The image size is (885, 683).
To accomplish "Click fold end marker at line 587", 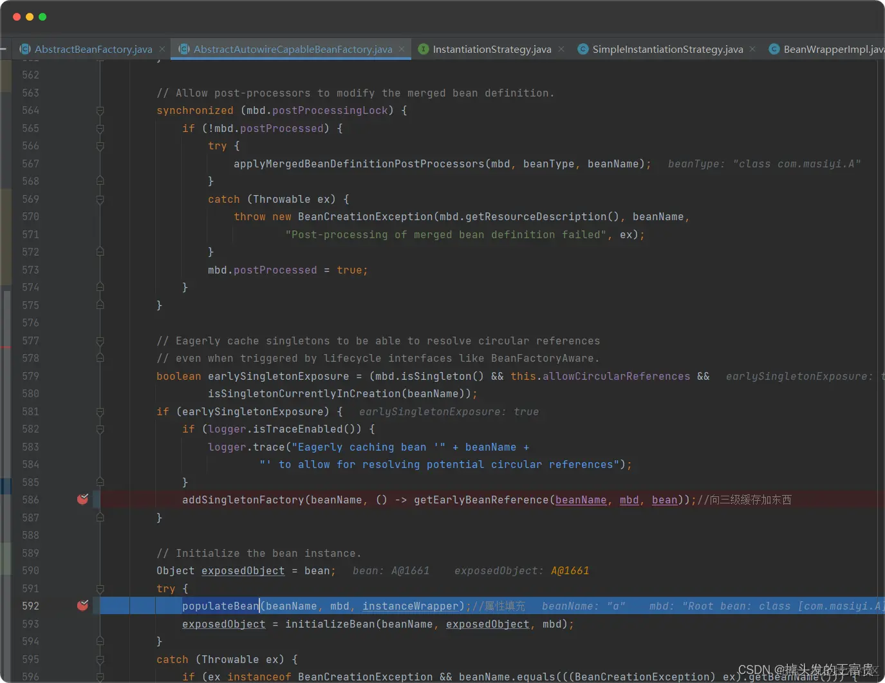I will [100, 518].
